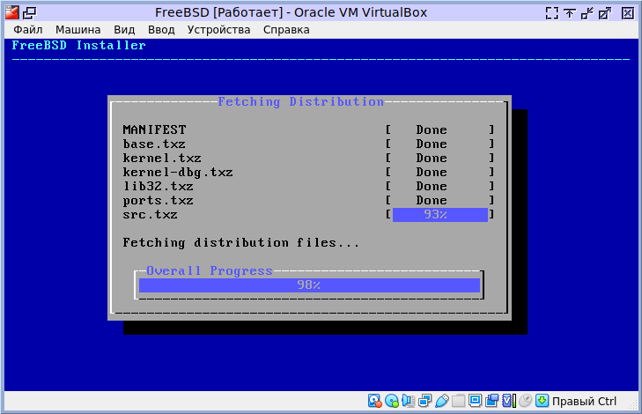This screenshot has width=642, height=414.
Task: Open the Файл menu
Action: [28, 30]
